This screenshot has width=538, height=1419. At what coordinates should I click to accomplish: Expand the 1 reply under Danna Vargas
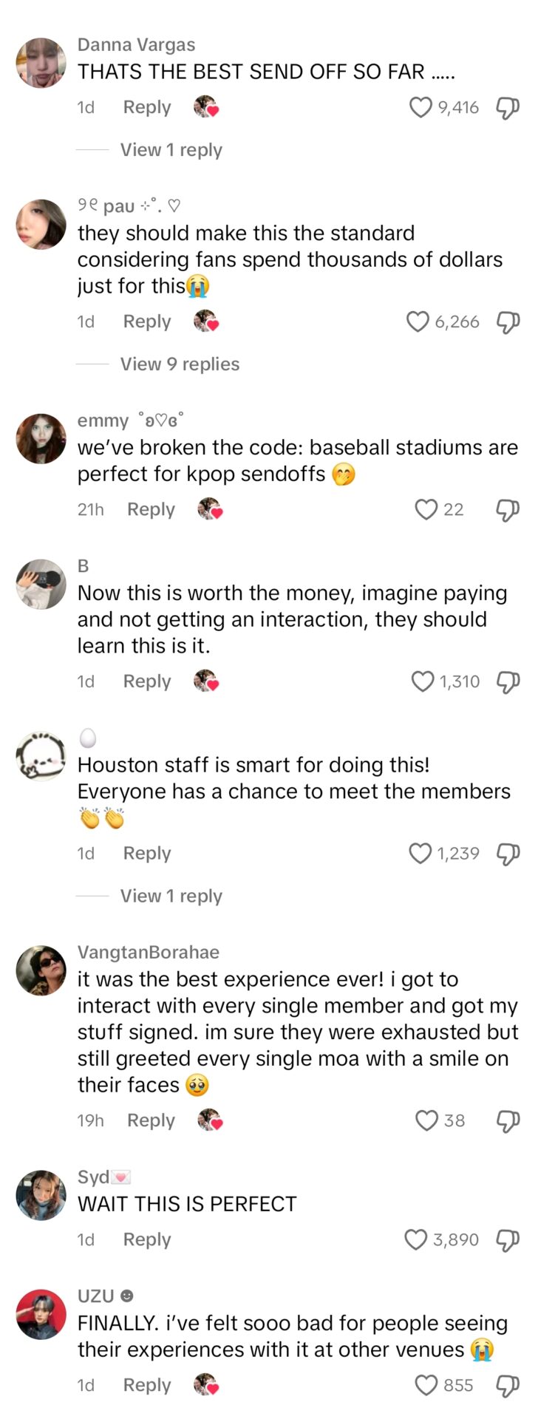pyautogui.click(x=171, y=150)
